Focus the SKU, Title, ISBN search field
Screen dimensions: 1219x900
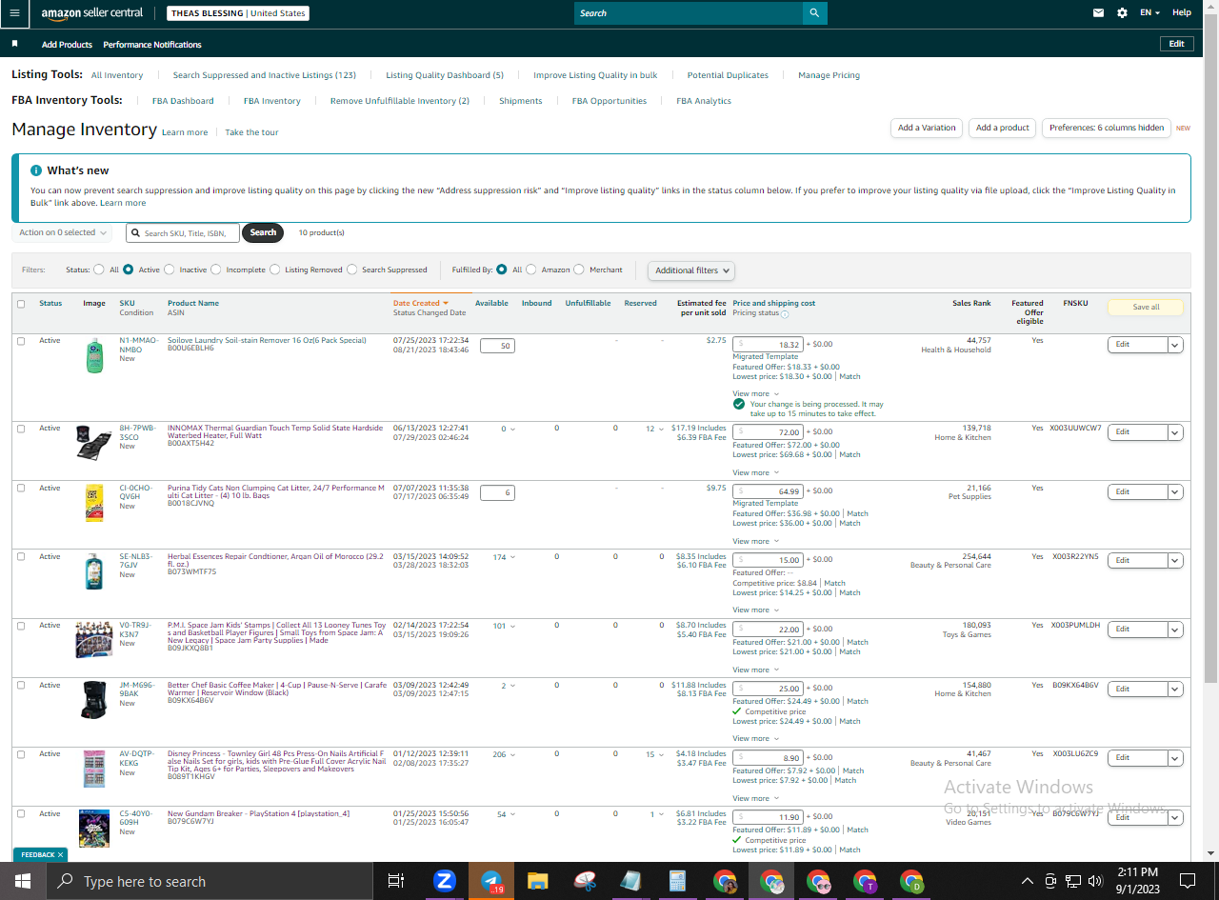pyautogui.click(x=183, y=233)
